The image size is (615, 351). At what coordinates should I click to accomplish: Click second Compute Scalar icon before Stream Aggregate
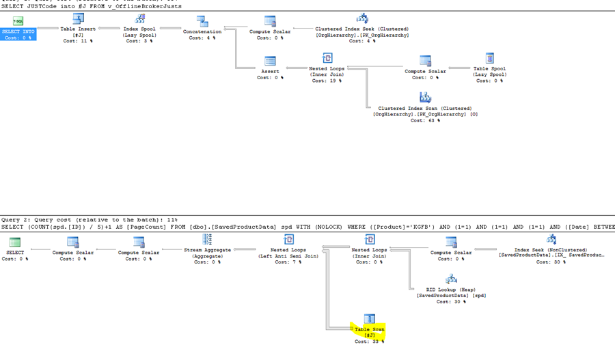tap(139, 242)
